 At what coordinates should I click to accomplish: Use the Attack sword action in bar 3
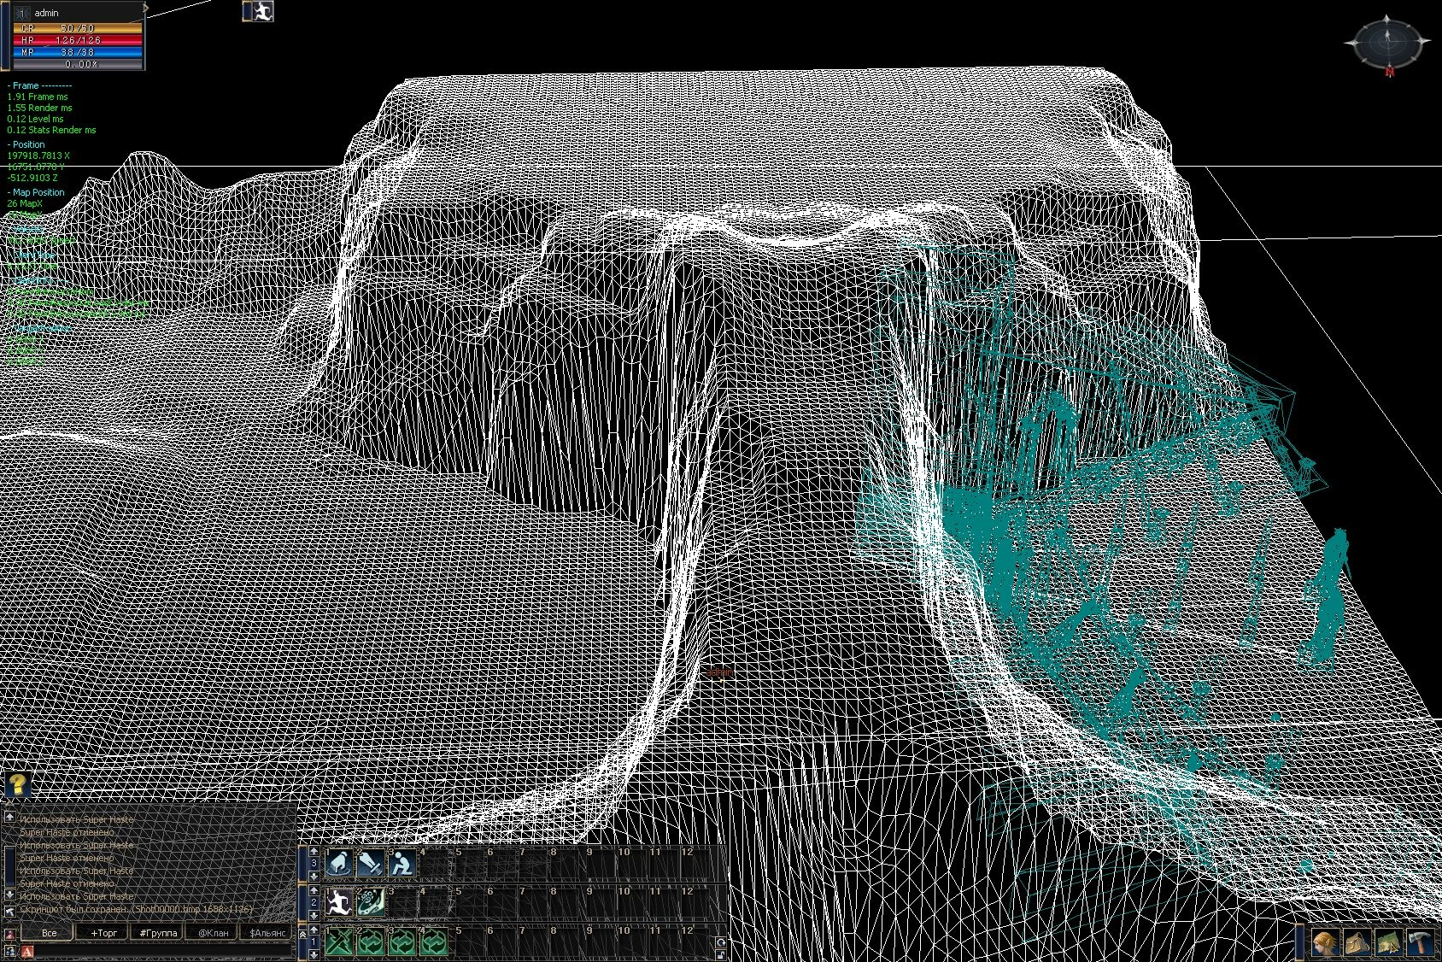coord(371,863)
